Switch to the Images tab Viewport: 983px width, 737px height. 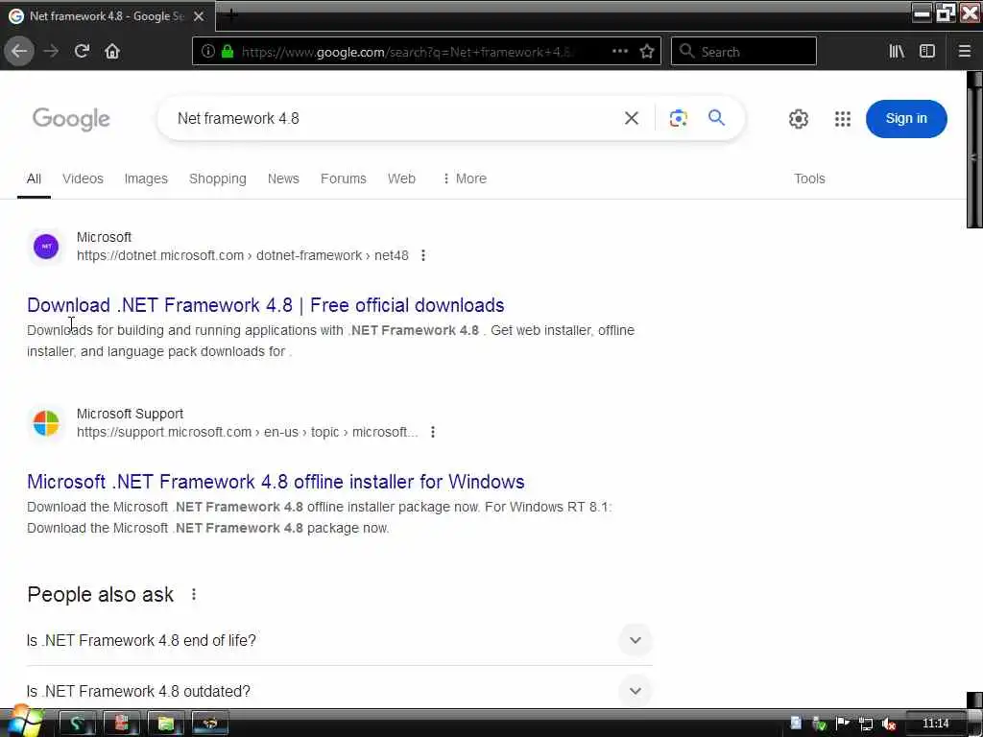pos(146,178)
